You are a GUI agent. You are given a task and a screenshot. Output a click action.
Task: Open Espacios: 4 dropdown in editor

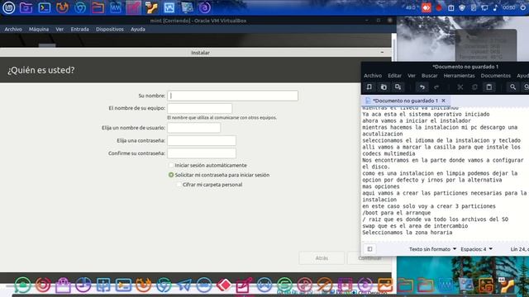(x=476, y=249)
